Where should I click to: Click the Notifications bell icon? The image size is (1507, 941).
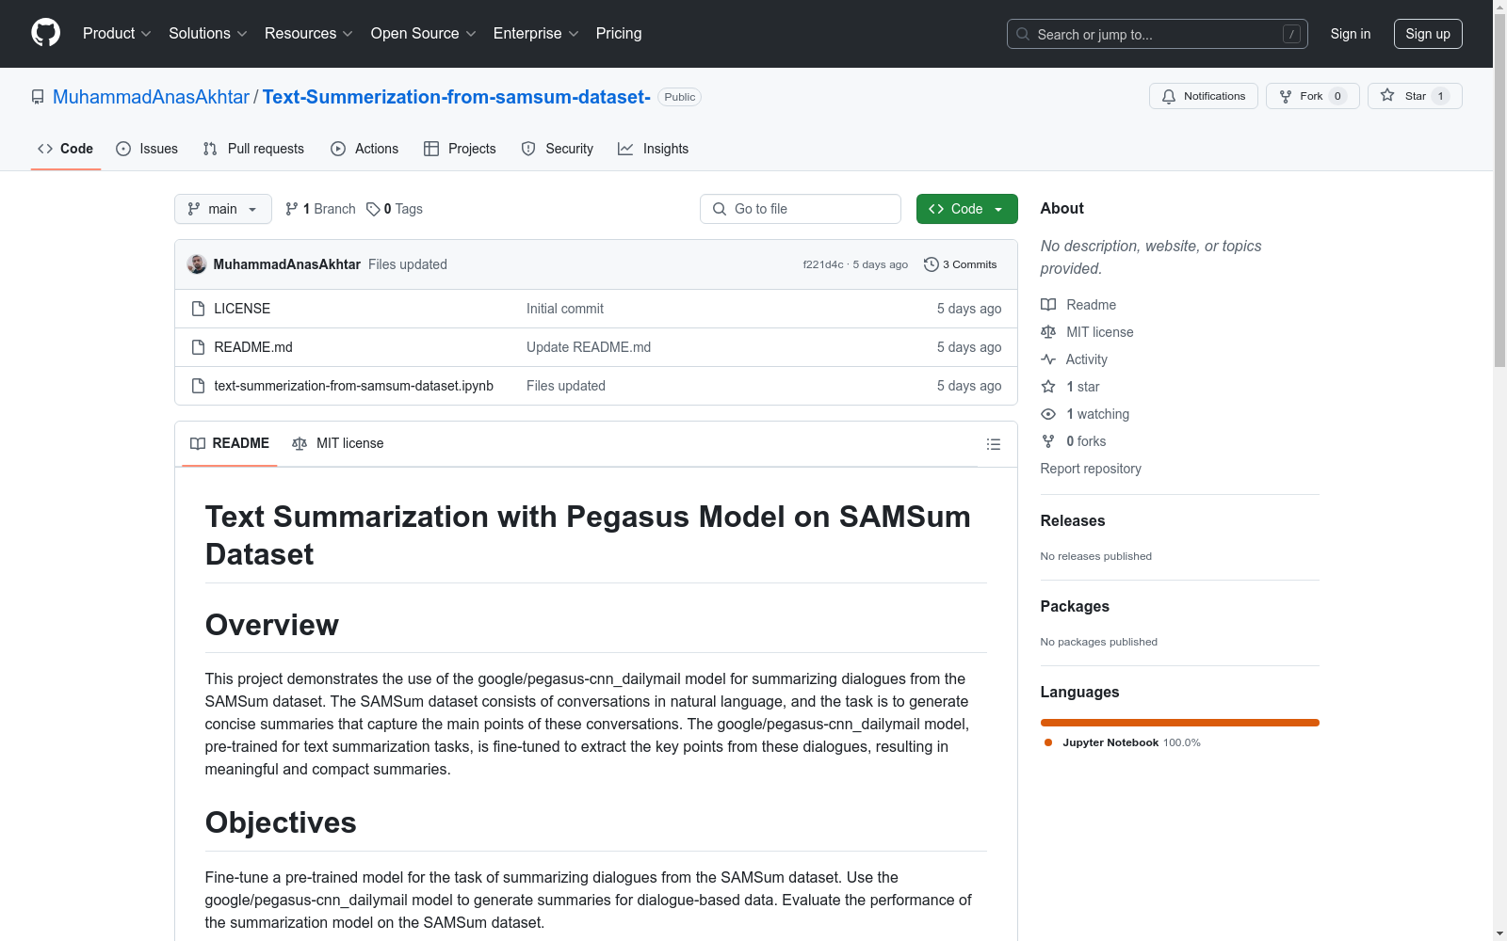pos(1169,96)
